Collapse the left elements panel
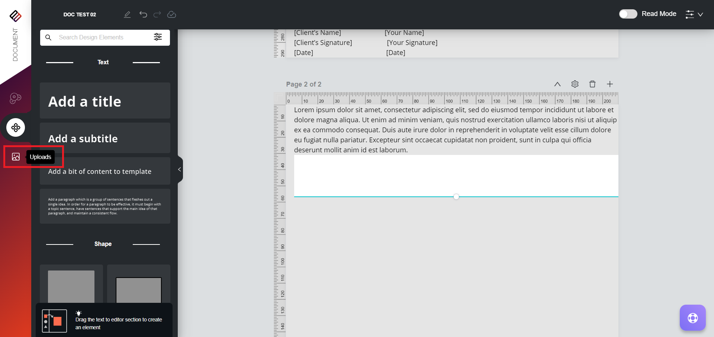The image size is (714, 337). coord(180,169)
